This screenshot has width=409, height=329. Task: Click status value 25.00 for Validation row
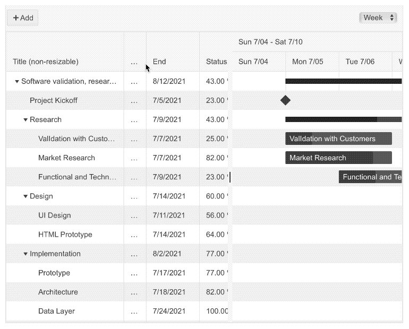tap(214, 138)
